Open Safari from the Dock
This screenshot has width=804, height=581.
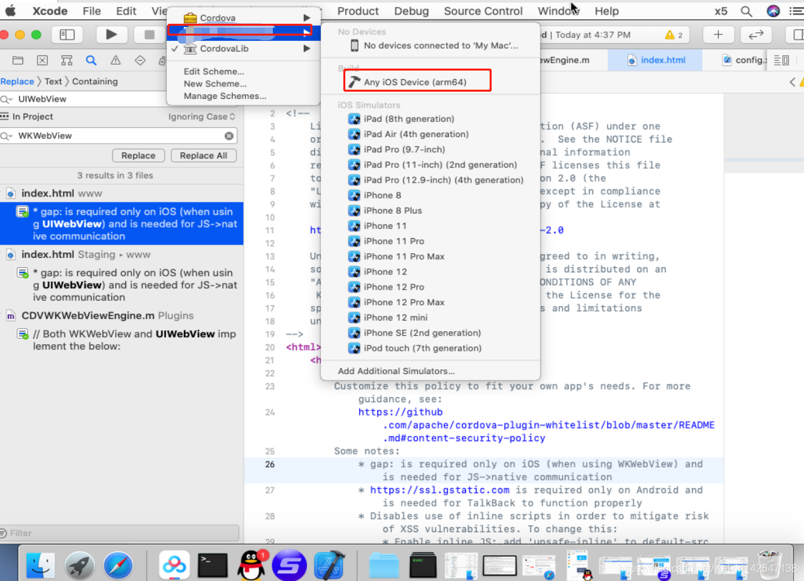pos(119,565)
